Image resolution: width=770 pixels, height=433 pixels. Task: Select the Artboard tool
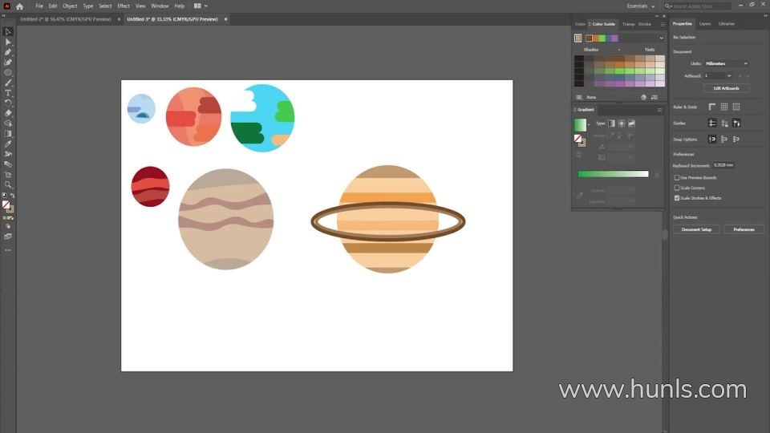[8, 174]
